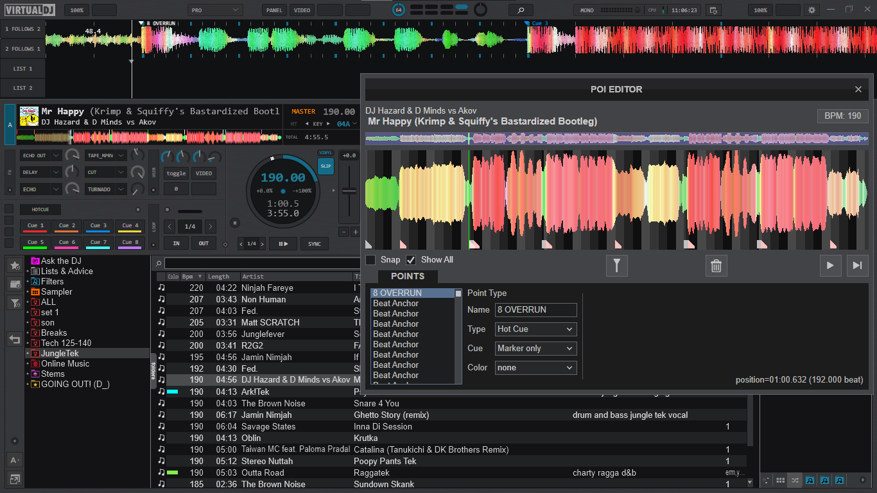
Task: Click the loop OUT button
Action: click(204, 244)
